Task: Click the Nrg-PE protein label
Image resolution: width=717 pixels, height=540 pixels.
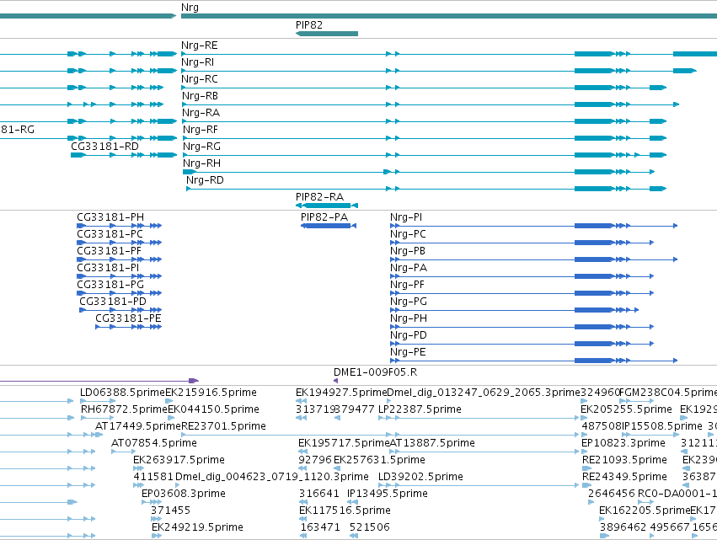Action: [408, 352]
